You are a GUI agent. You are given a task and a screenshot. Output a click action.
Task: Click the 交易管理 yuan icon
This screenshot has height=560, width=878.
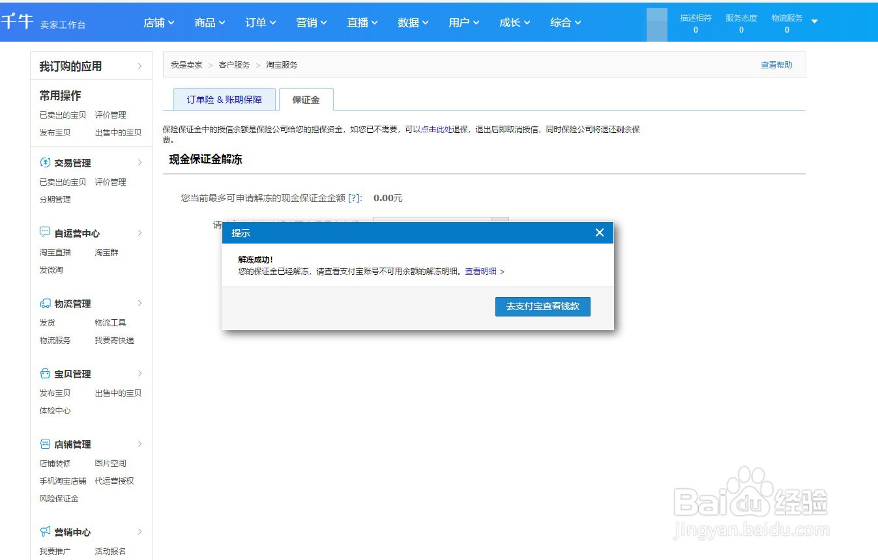pyautogui.click(x=45, y=163)
